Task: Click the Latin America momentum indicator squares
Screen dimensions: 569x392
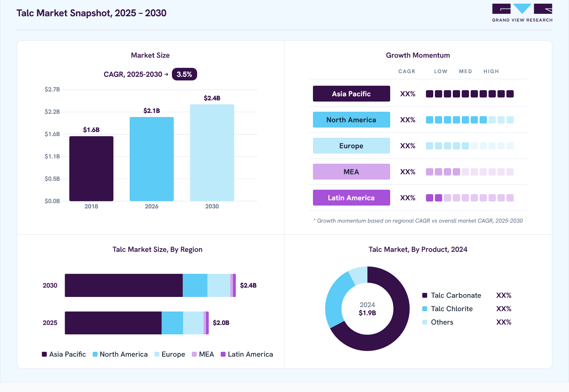Action: 470,198
